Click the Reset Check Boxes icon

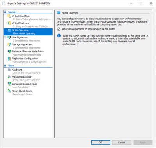(x=9, y=91)
